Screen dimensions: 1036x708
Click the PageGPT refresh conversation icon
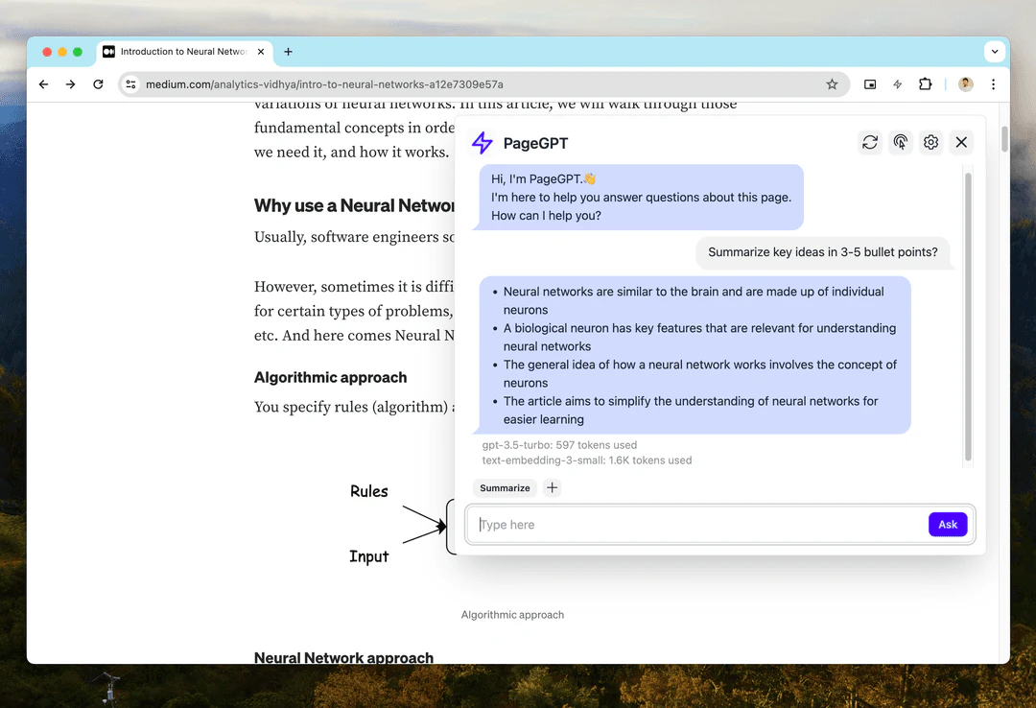(x=870, y=142)
